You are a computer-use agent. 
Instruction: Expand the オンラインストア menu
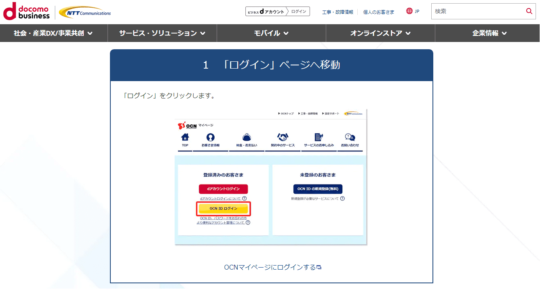380,33
